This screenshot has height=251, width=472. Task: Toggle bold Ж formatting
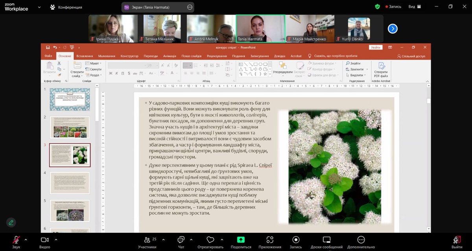(111, 73)
